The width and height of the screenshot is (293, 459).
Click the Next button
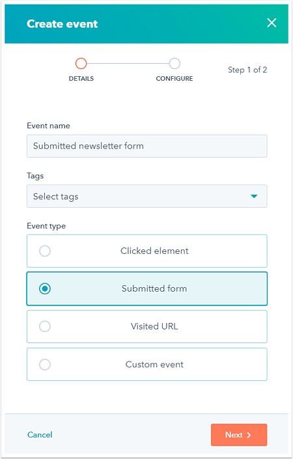(x=239, y=435)
